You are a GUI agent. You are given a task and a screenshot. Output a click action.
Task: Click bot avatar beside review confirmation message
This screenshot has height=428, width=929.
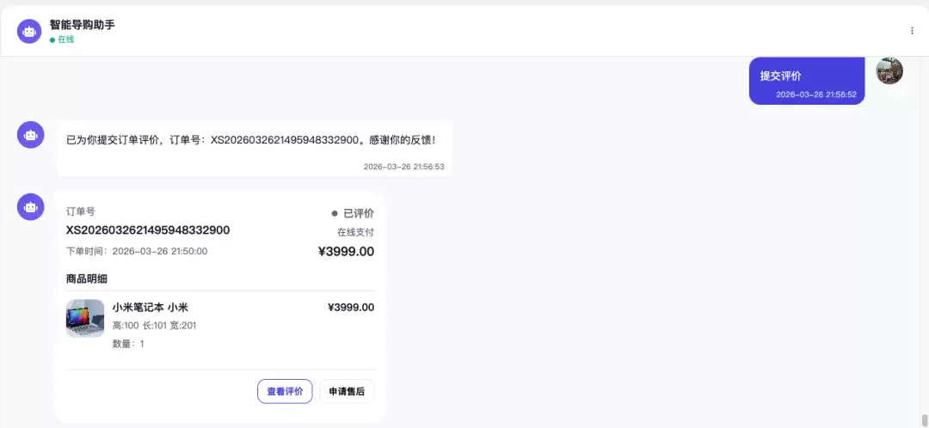point(30,134)
